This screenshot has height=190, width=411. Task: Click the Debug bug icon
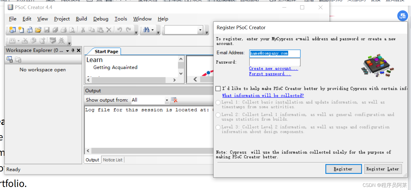tap(62, 41)
